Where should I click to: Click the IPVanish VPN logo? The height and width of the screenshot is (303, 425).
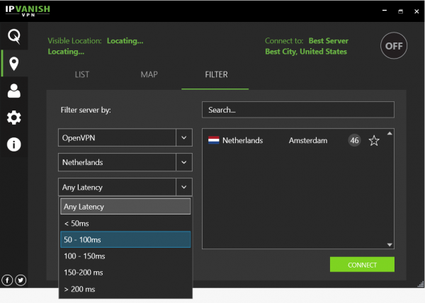(x=28, y=11)
